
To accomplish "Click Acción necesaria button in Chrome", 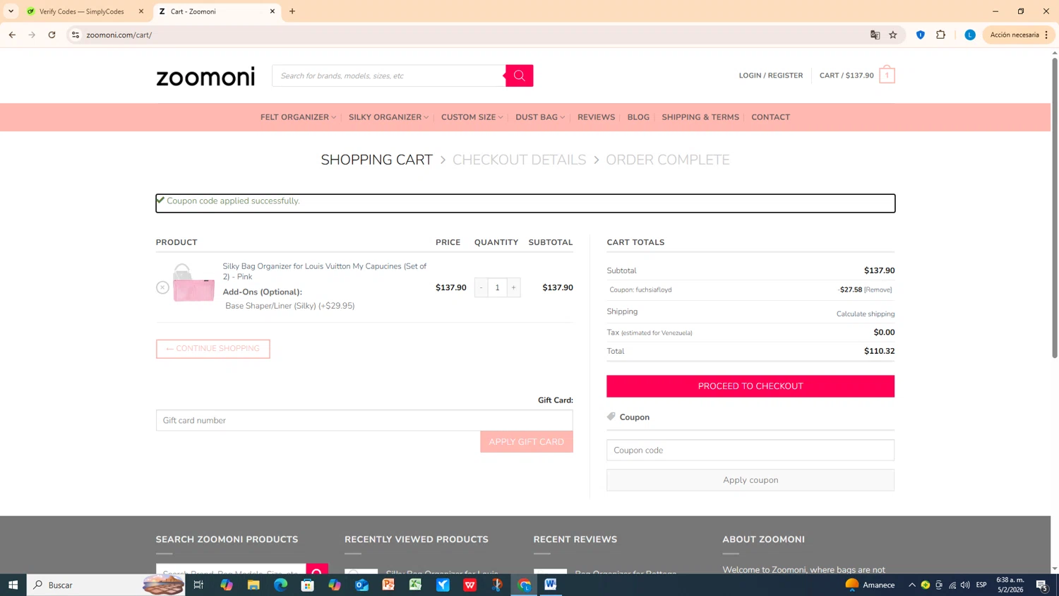I will (1014, 35).
